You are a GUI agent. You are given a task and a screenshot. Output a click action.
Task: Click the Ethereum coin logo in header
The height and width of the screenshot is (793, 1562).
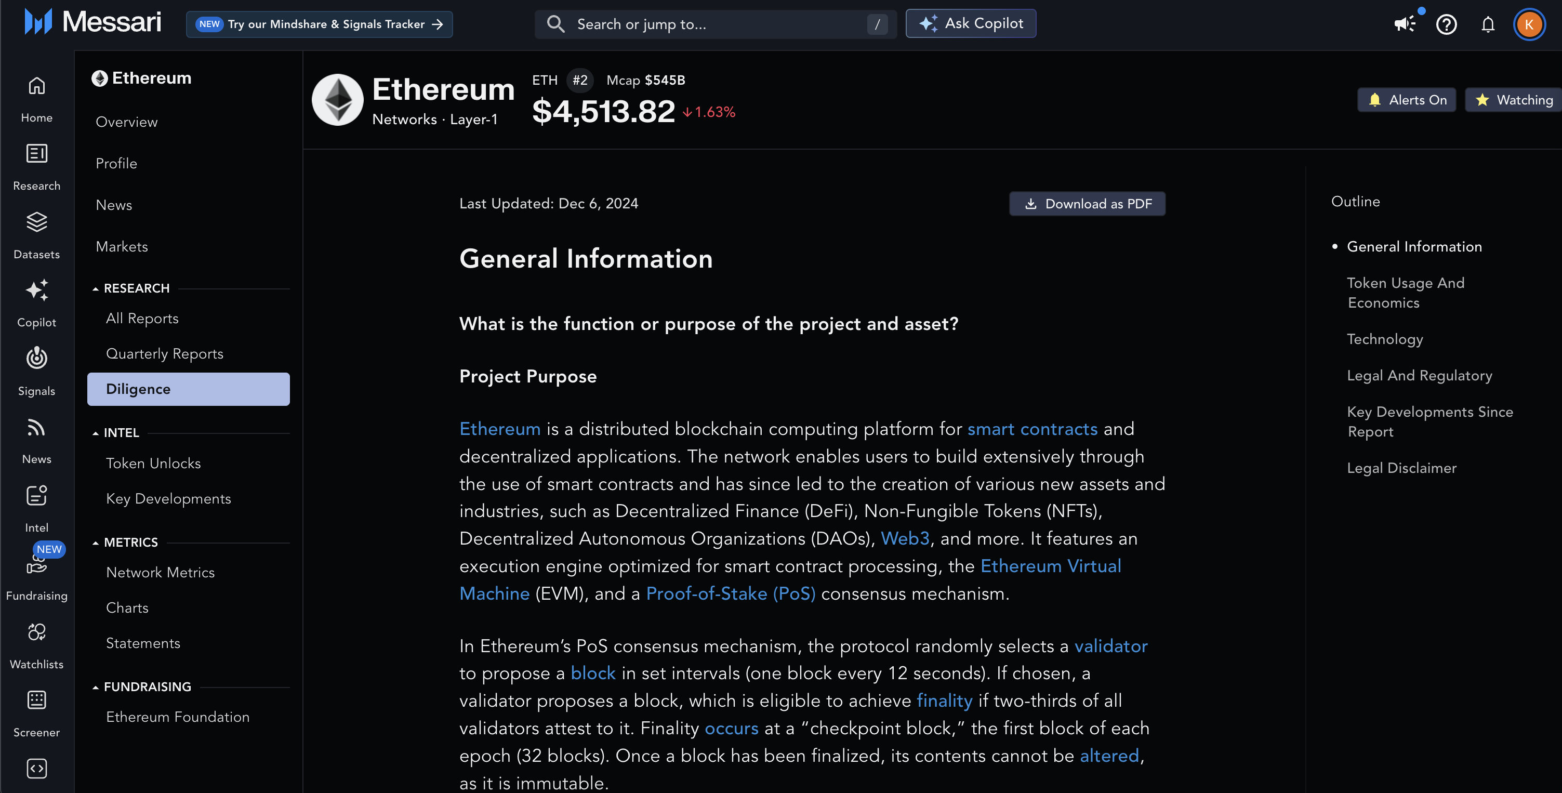tap(337, 100)
